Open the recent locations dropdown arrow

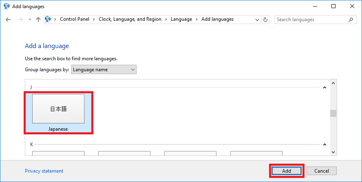[x=30, y=20]
